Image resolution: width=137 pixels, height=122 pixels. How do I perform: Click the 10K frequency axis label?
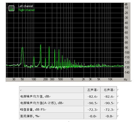pyautogui.click(x=110, y=79)
